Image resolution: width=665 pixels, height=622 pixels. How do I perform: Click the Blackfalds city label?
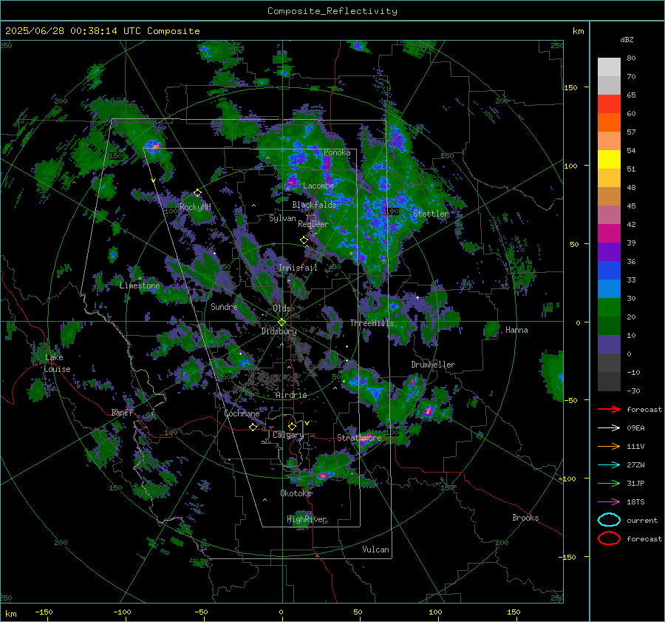point(314,205)
